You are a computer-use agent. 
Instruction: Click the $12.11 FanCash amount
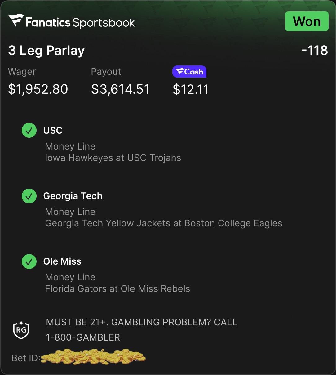coord(191,90)
